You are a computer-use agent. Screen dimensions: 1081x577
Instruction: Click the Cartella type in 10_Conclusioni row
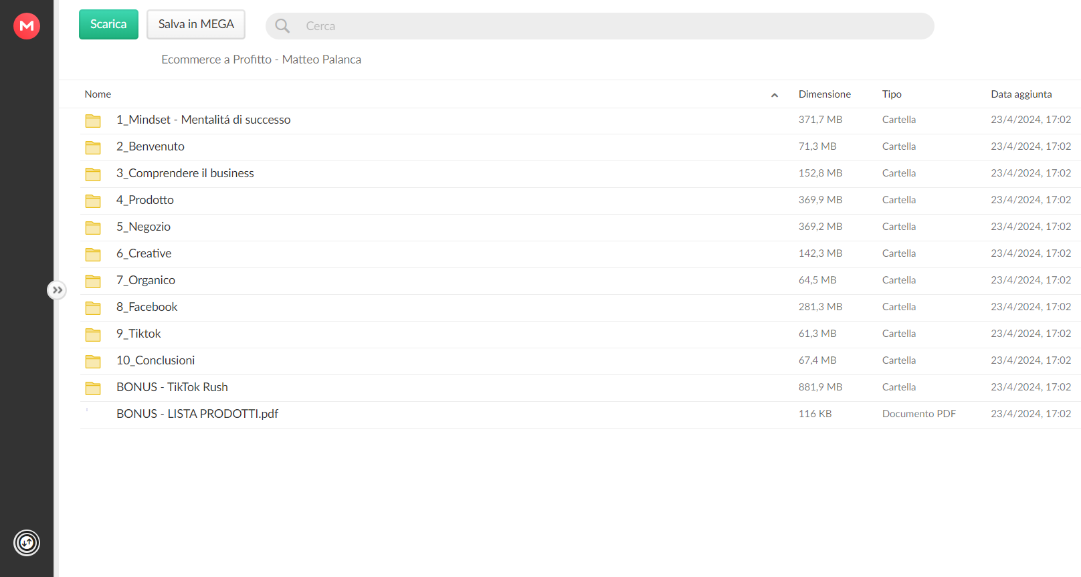899,360
